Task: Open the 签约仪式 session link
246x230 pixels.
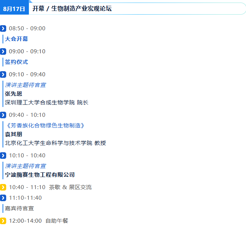Action: [16, 62]
